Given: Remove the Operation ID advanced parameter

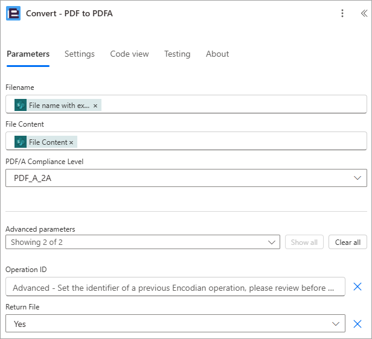Looking at the screenshot, I should pyautogui.click(x=358, y=287).
